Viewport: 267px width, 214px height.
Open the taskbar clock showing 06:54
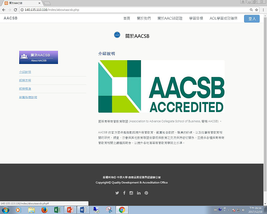click(x=255, y=210)
